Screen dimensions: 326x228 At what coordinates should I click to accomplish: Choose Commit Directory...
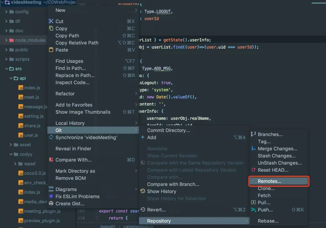(194, 130)
